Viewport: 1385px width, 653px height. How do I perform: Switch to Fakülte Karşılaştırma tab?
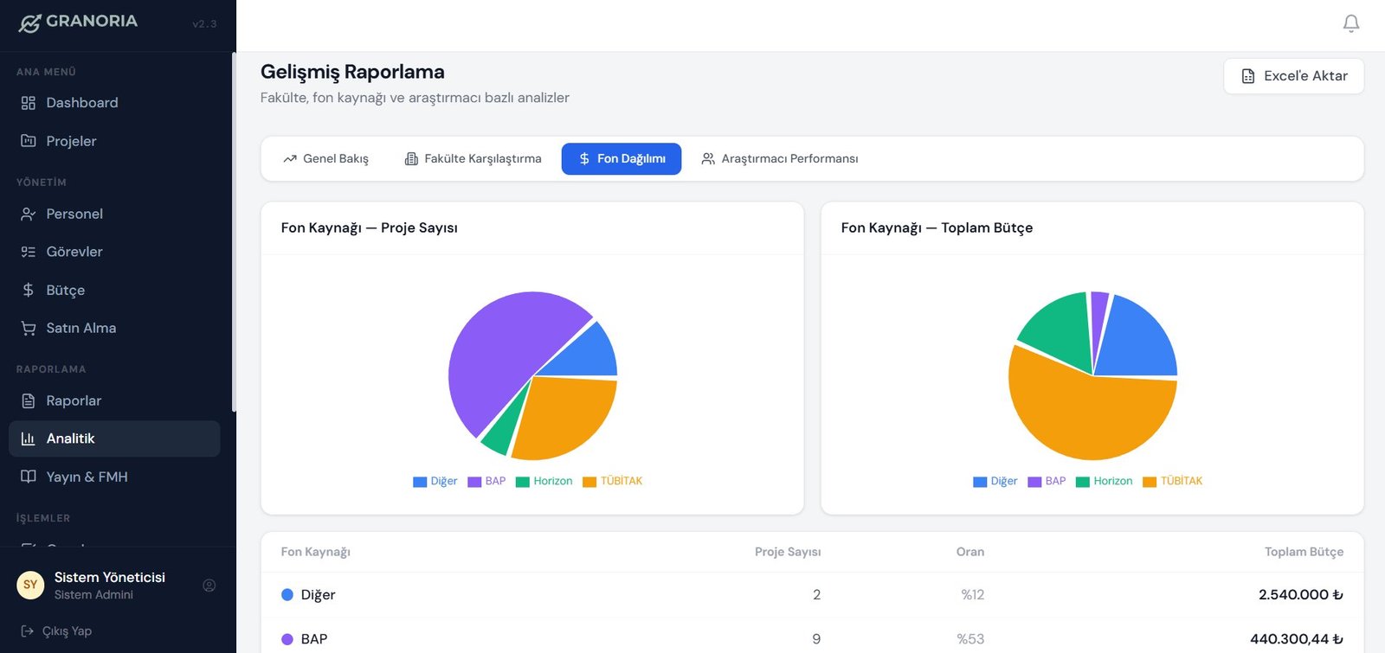(473, 159)
